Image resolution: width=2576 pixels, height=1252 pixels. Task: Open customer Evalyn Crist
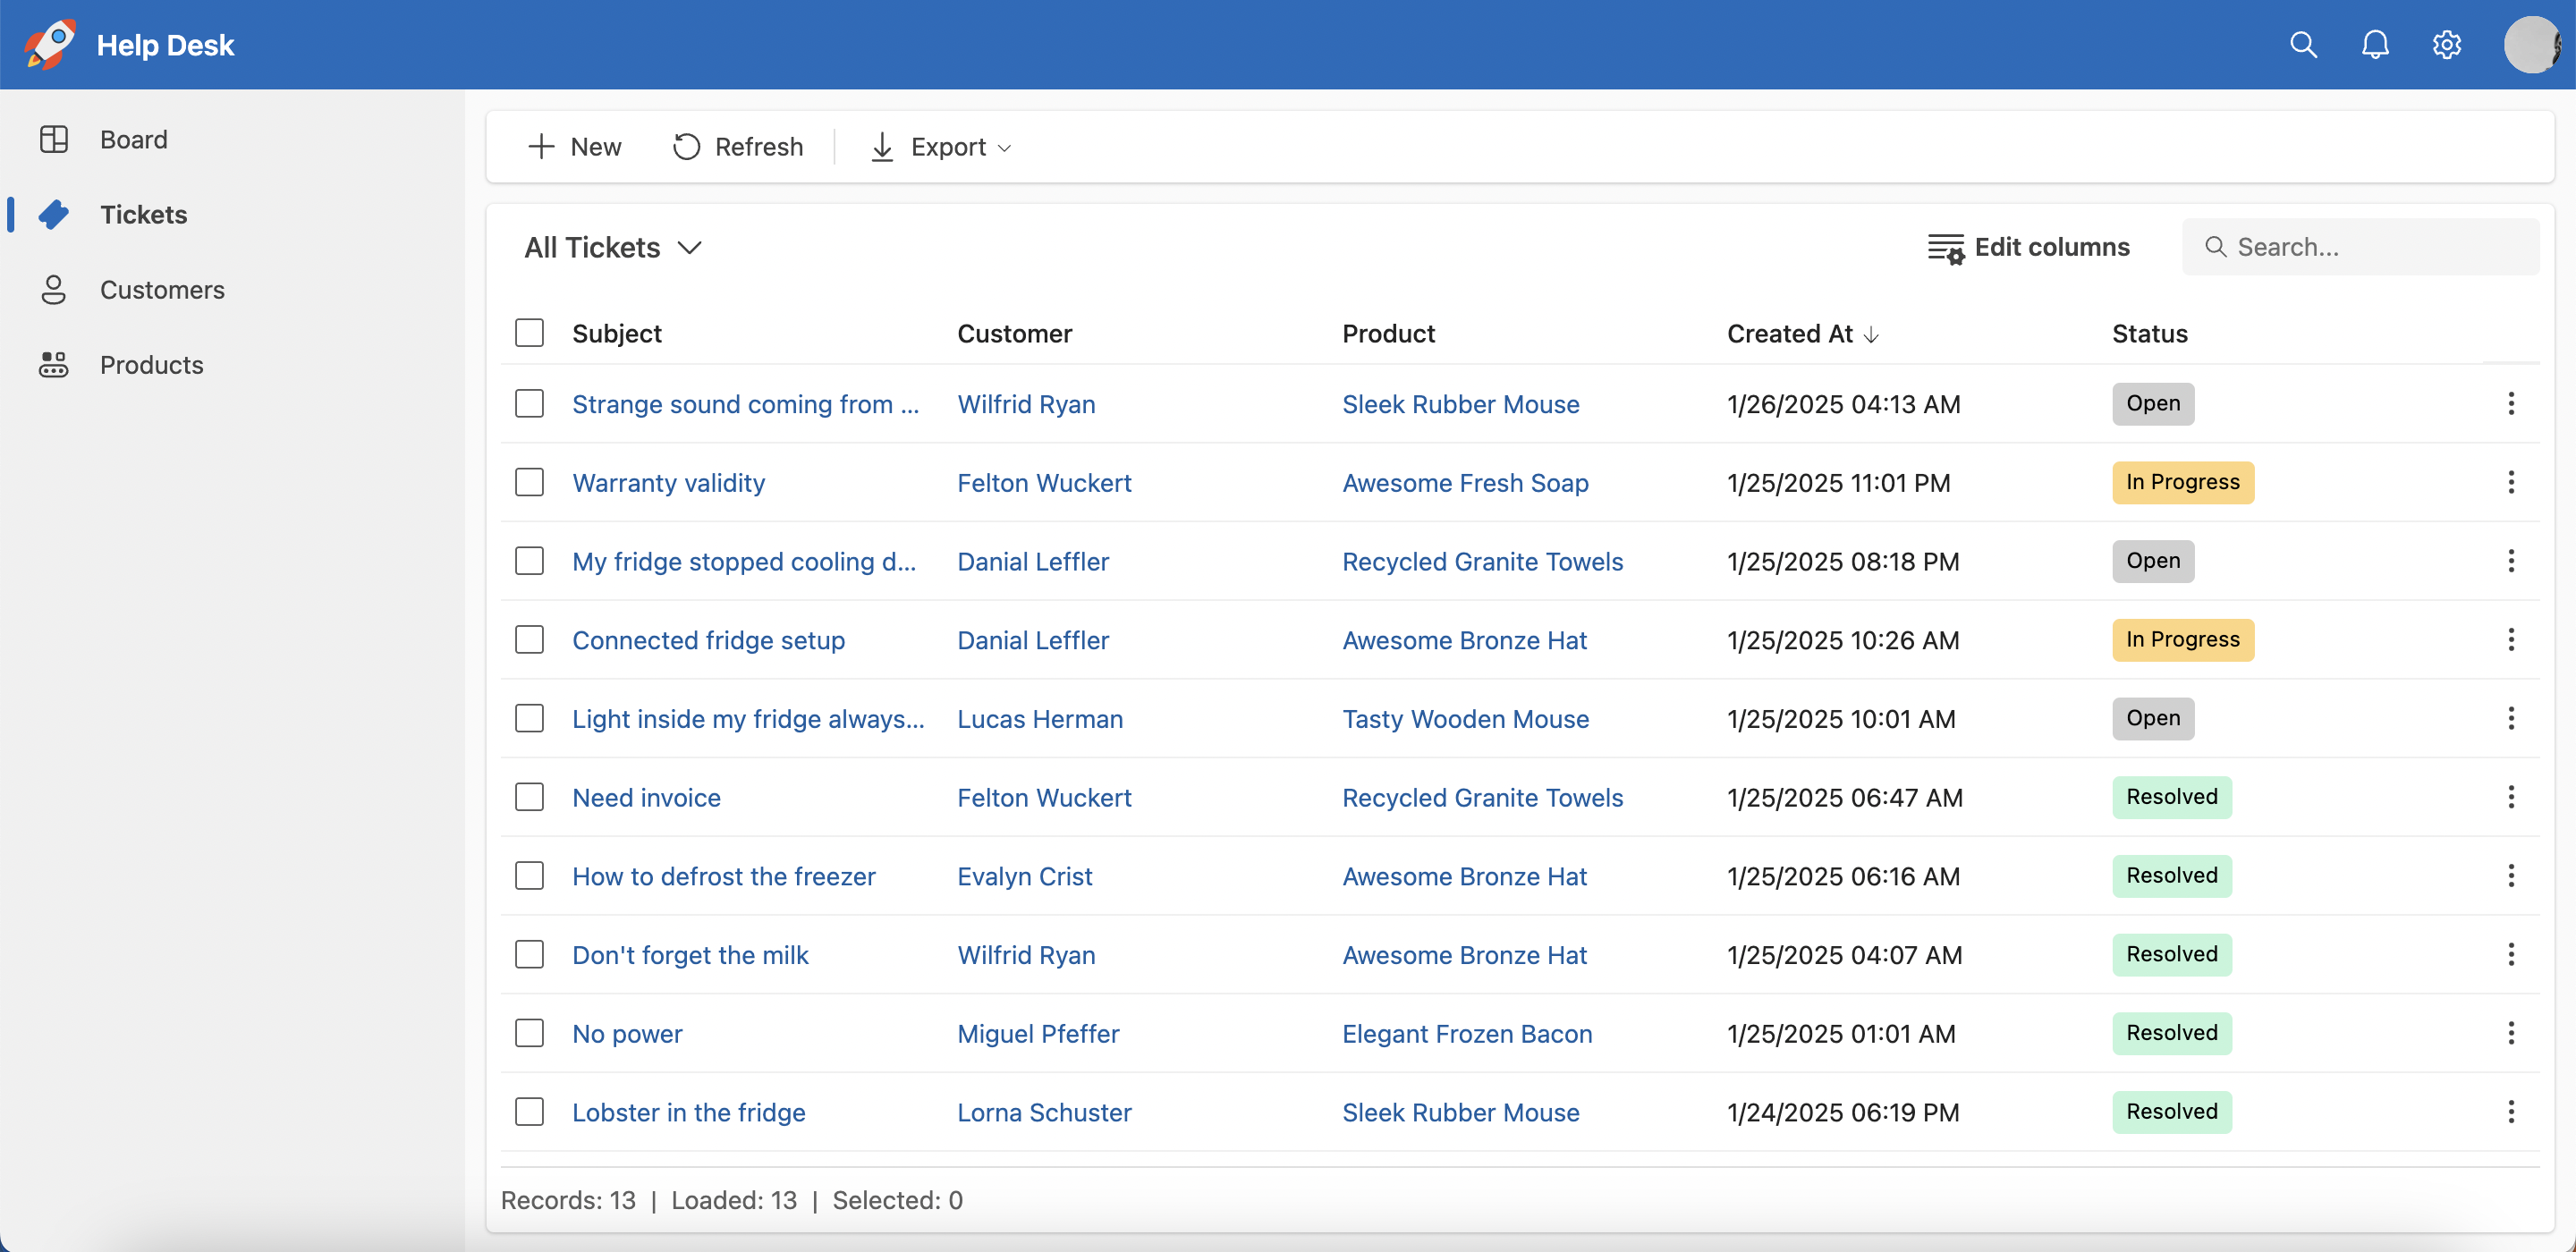pos(1024,876)
